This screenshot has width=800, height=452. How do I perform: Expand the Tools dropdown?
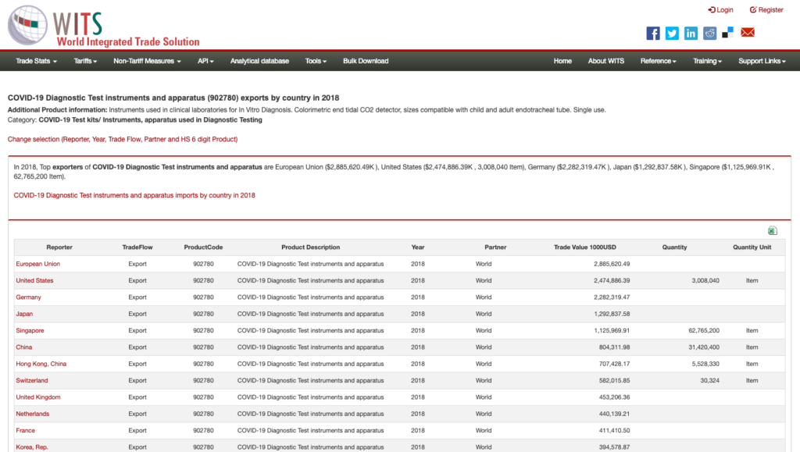316,61
